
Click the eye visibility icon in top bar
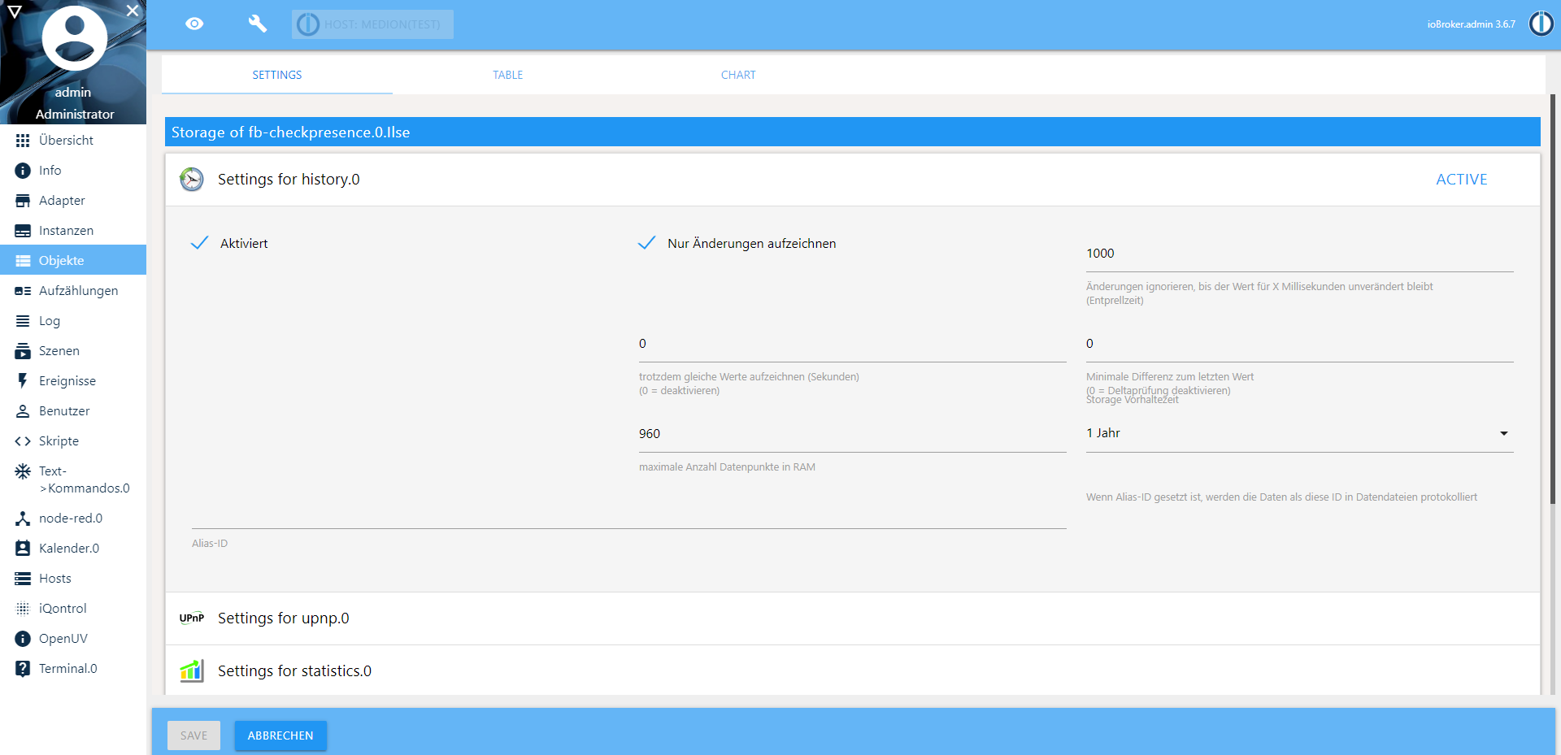tap(194, 24)
